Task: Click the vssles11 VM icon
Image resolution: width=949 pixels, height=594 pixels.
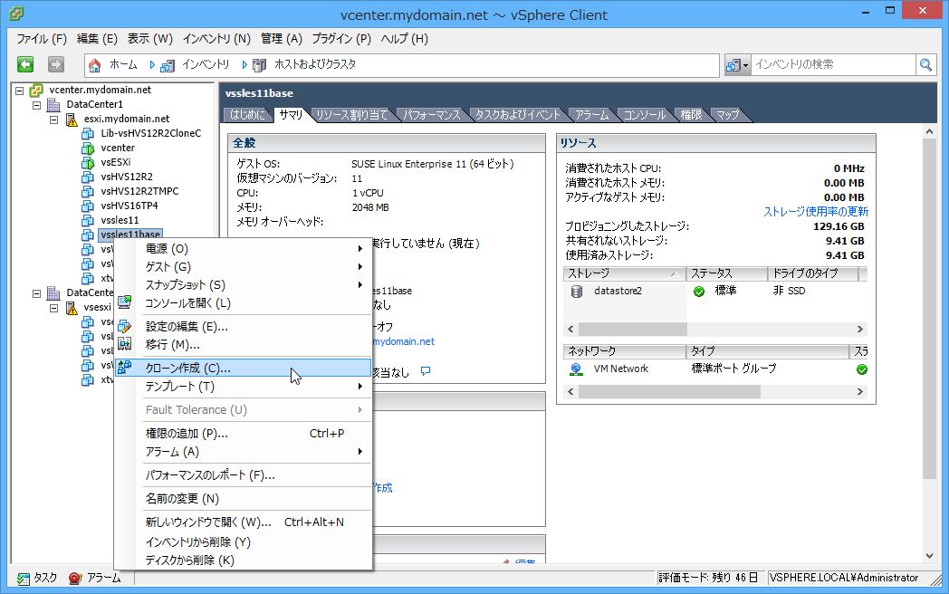Action: (89, 221)
